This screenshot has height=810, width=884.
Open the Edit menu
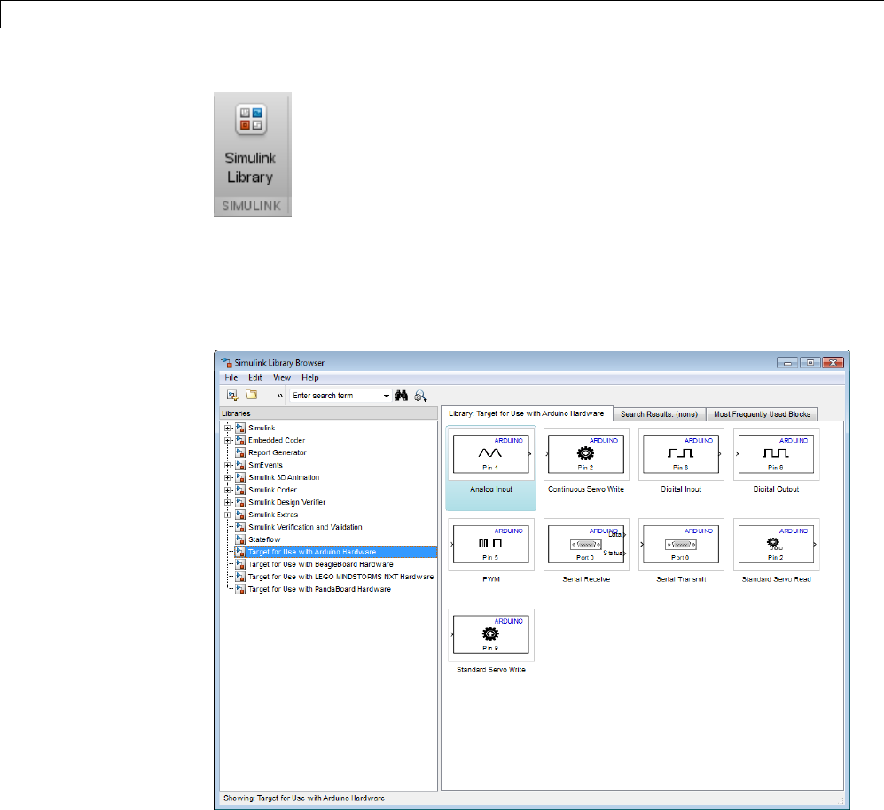click(x=255, y=377)
